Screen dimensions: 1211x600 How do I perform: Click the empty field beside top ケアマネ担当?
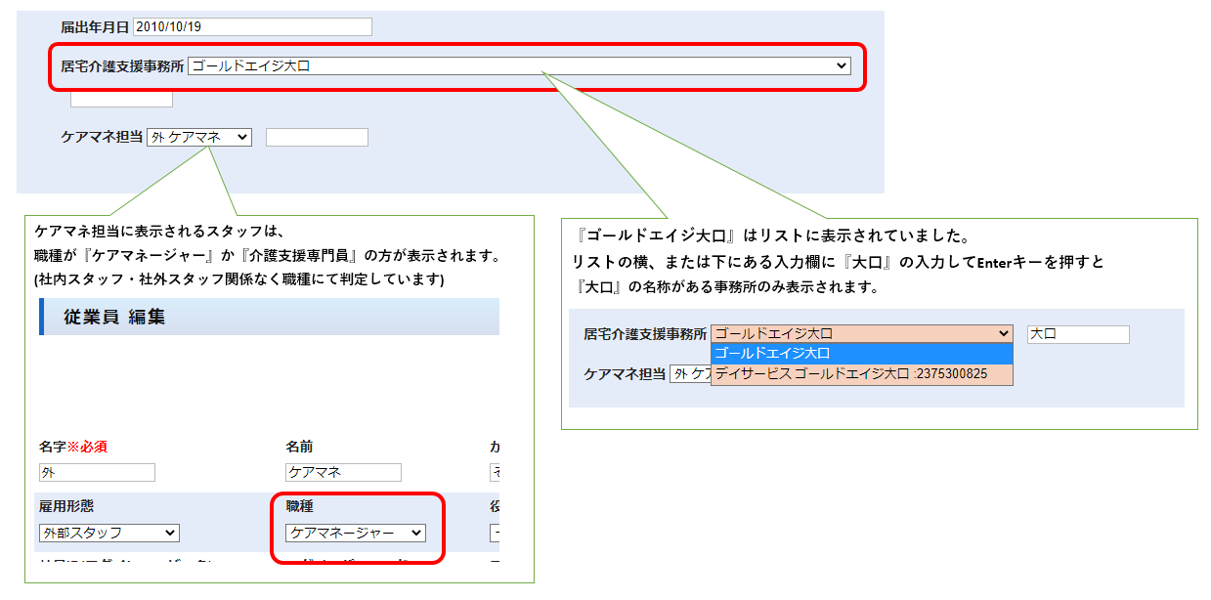pos(317,138)
